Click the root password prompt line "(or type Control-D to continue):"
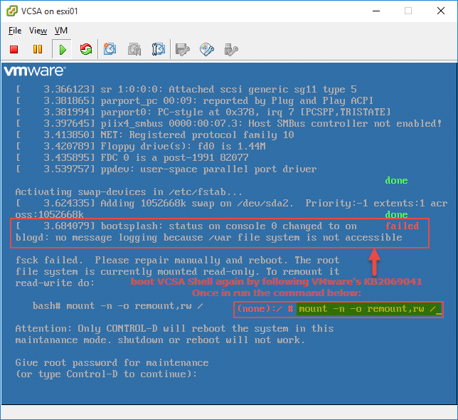The height and width of the screenshot is (420, 458). pyautogui.click(x=107, y=374)
